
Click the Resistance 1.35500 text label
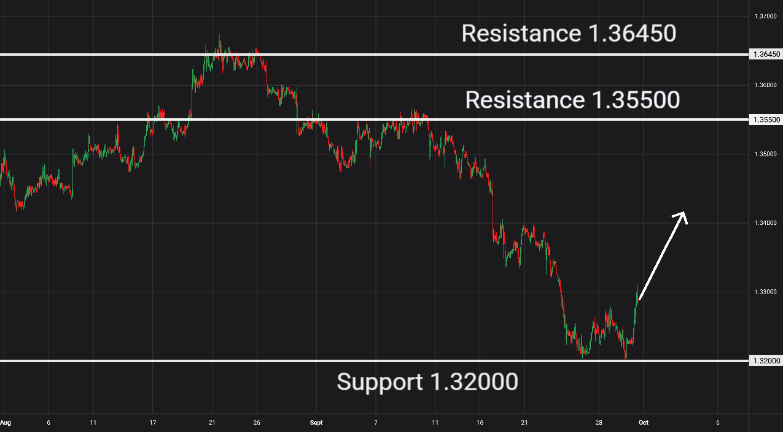click(572, 100)
